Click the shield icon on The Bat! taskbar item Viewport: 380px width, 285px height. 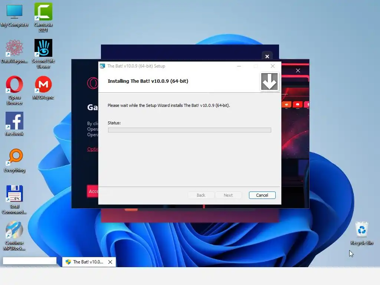point(68,262)
